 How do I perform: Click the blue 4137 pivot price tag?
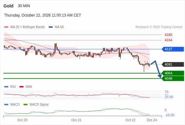tap(173, 49)
